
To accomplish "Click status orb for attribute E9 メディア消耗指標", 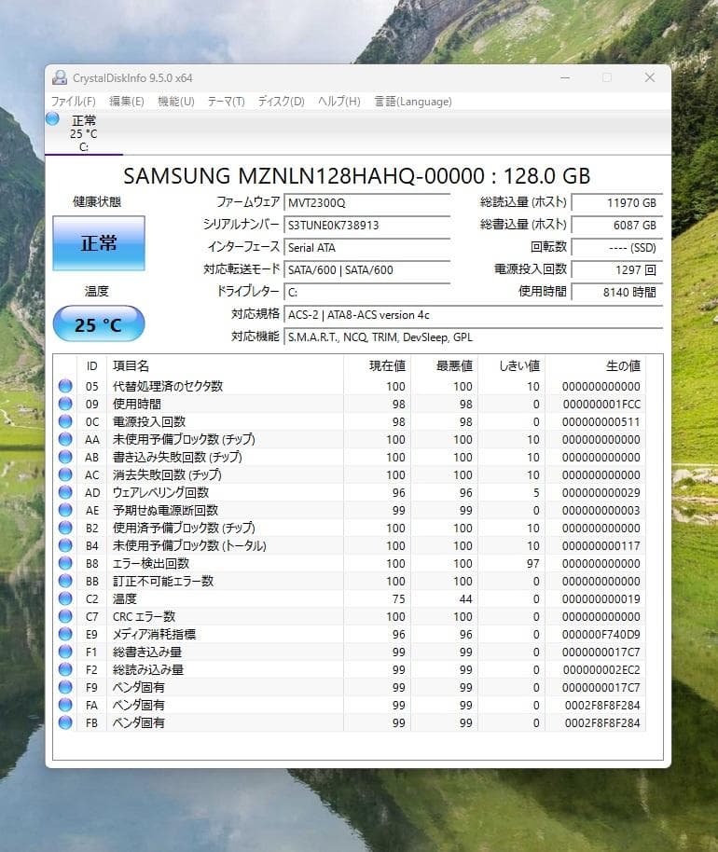I will pyautogui.click(x=65, y=634).
